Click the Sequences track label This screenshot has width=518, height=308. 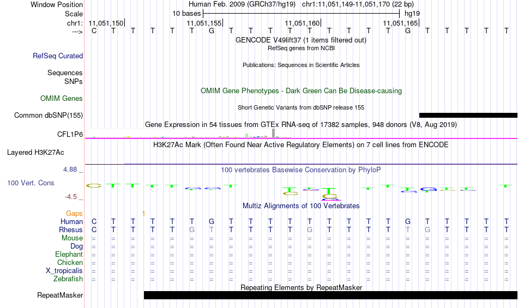tap(65, 73)
